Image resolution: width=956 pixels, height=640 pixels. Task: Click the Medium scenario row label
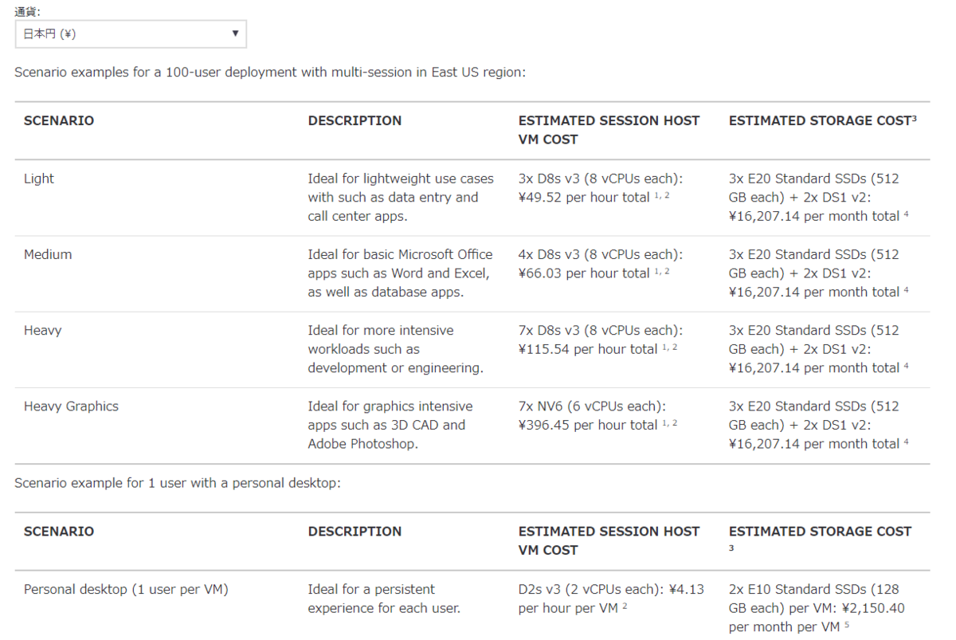[x=48, y=254]
